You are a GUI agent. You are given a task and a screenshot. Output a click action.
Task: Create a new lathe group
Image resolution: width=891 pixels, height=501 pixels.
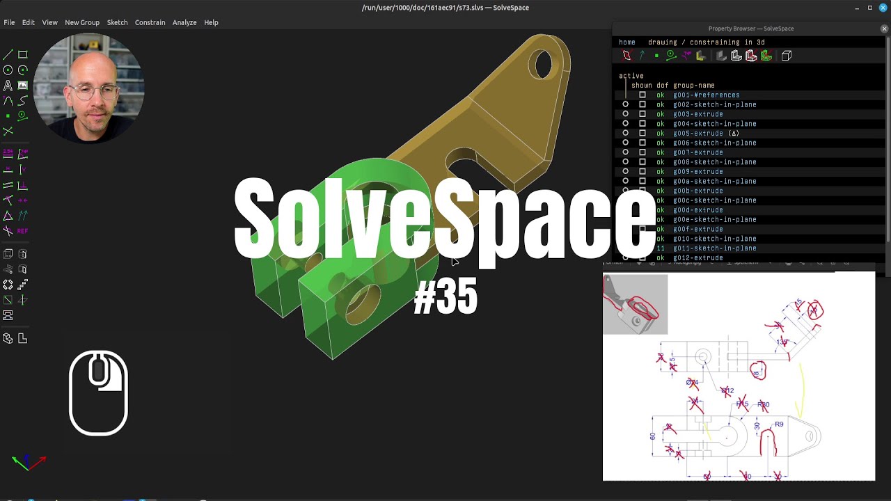pyautogui.click(x=22, y=254)
